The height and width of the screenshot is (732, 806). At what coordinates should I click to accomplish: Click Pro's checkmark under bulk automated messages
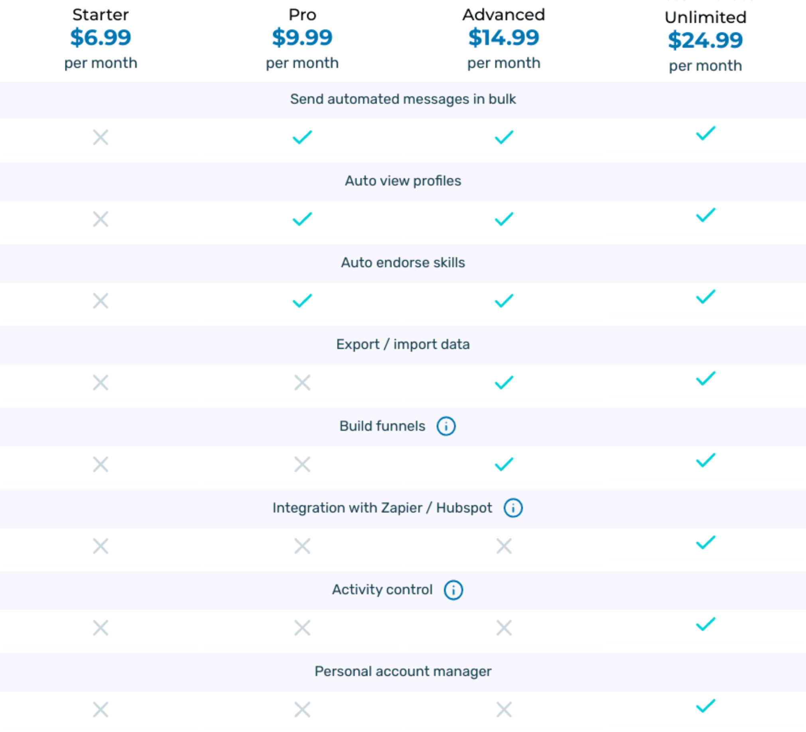(302, 137)
